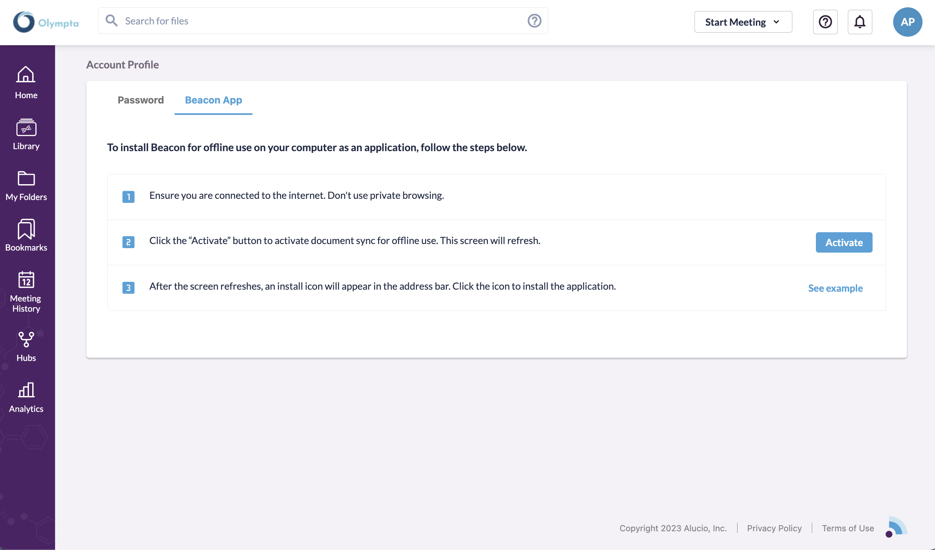This screenshot has height=550, width=935.
Task: View Meeting History calendar icon
Action: [x=26, y=280]
